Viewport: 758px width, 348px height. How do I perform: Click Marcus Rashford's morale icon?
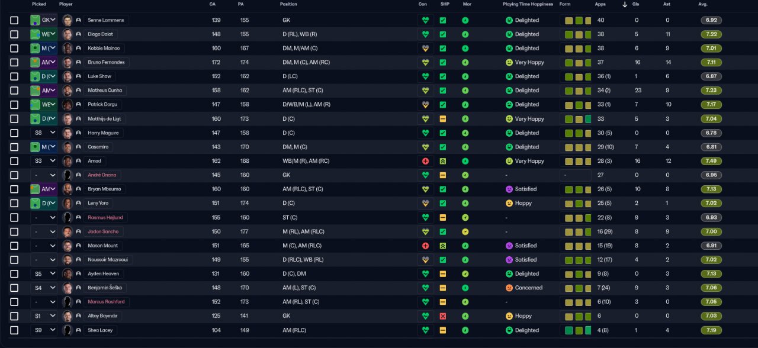[465, 302]
